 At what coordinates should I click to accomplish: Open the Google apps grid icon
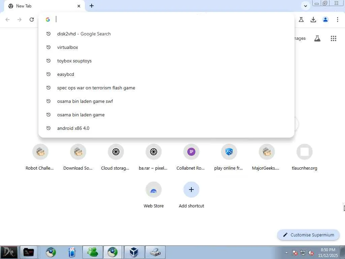click(334, 38)
